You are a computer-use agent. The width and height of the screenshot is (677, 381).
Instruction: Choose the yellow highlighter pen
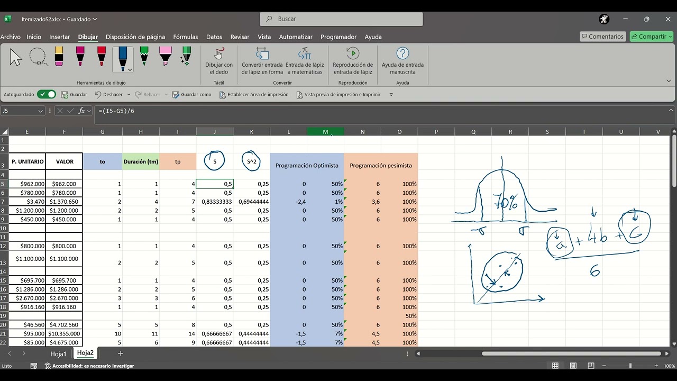pos(59,57)
